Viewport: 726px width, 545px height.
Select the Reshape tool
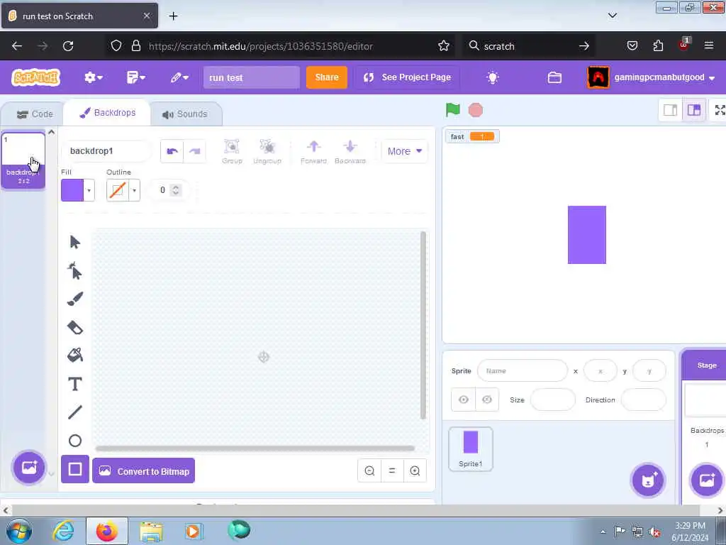point(75,270)
